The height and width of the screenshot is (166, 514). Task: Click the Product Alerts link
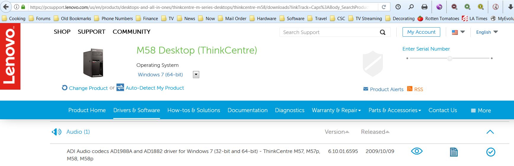[x=387, y=89]
